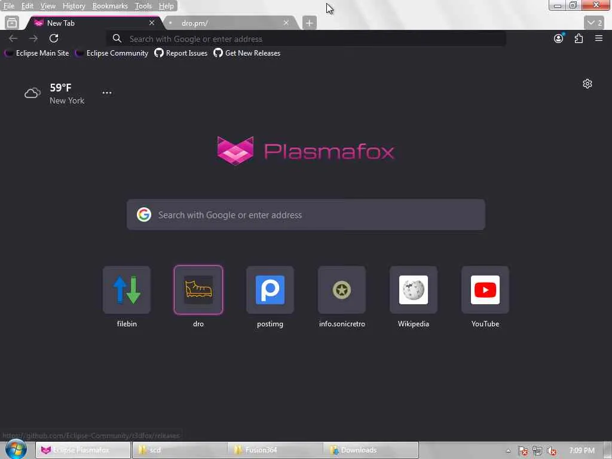Open the postimg shortcut tile

pyautogui.click(x=270, y=290)
